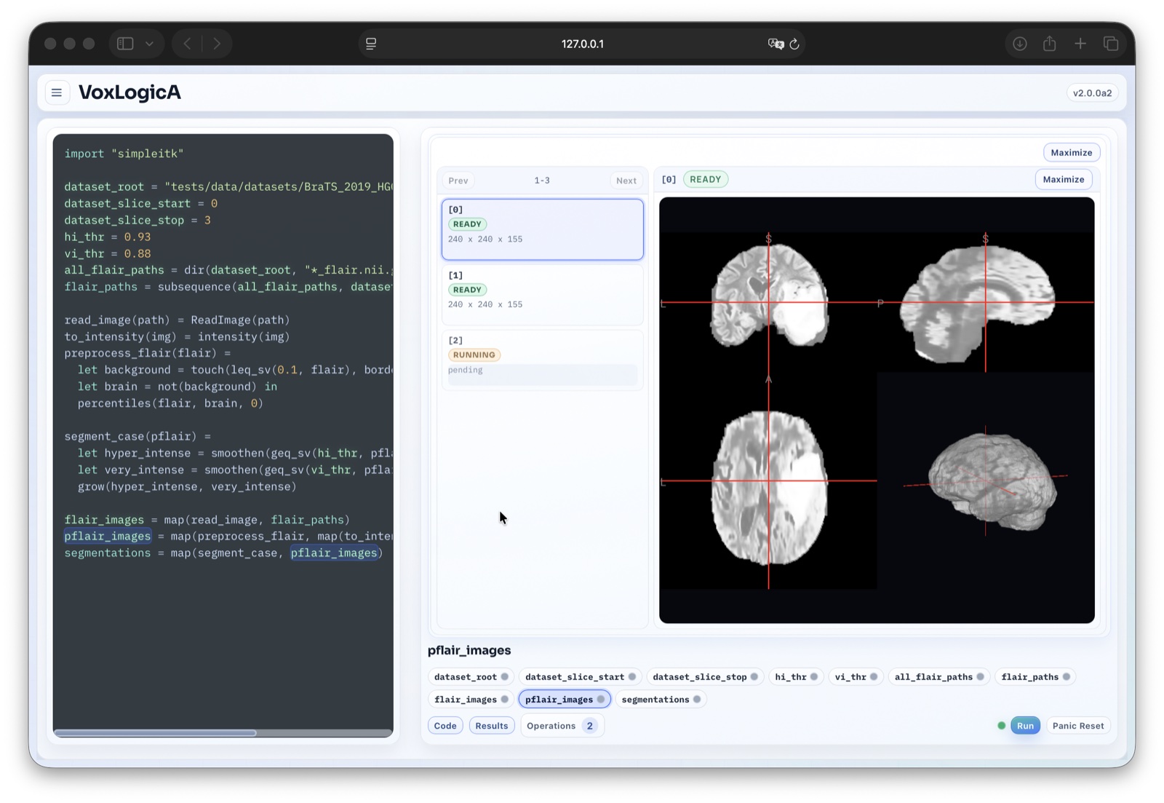This screenshot has height=803, width=1164.
Task: Select the hi_thr variable chip
Action: click(x=796, y=677)
